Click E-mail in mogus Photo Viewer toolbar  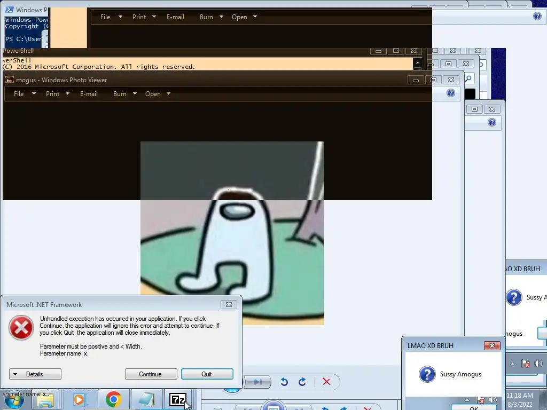[89, 94]
